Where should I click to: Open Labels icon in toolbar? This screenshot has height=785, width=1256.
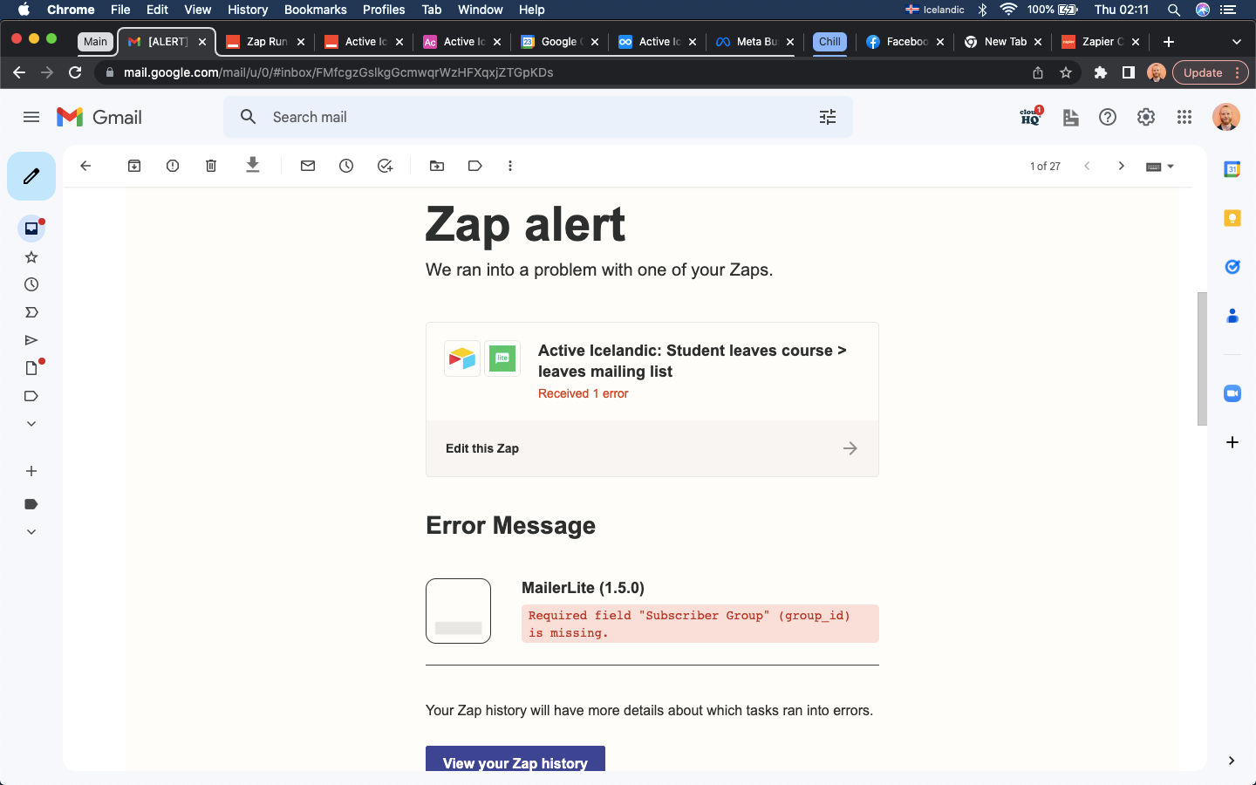pyautogui.click(x=475, y=166)
